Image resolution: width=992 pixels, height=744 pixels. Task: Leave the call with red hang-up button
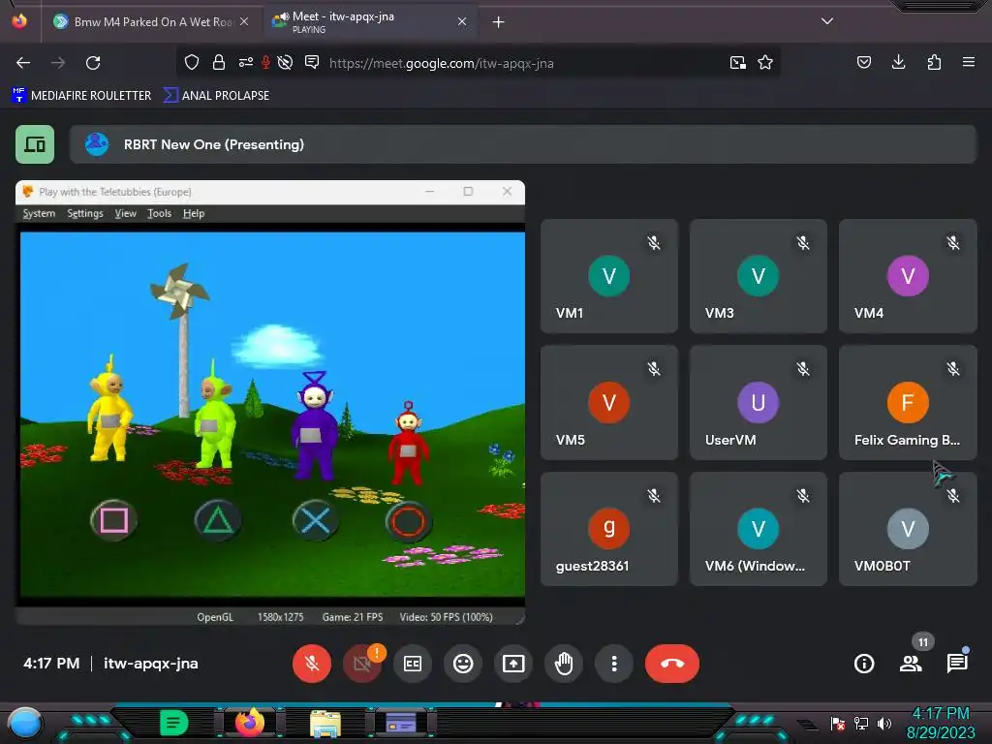pos(672,664)
